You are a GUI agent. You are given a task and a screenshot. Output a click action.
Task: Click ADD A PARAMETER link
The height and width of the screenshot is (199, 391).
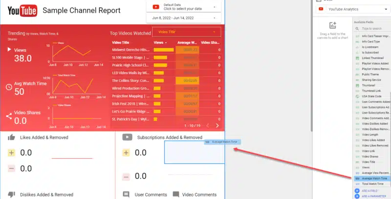374,196
